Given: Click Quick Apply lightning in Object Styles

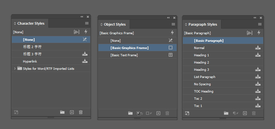Looking at the screenshot, I should [x=172, y=33].
